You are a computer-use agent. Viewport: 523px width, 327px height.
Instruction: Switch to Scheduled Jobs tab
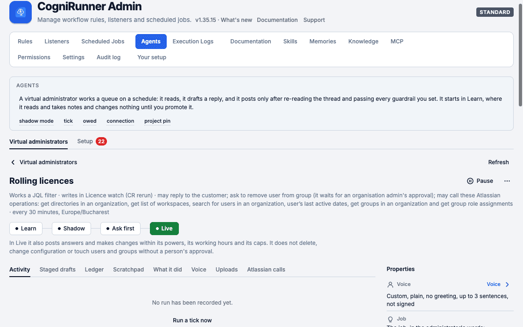coord(103,42)
